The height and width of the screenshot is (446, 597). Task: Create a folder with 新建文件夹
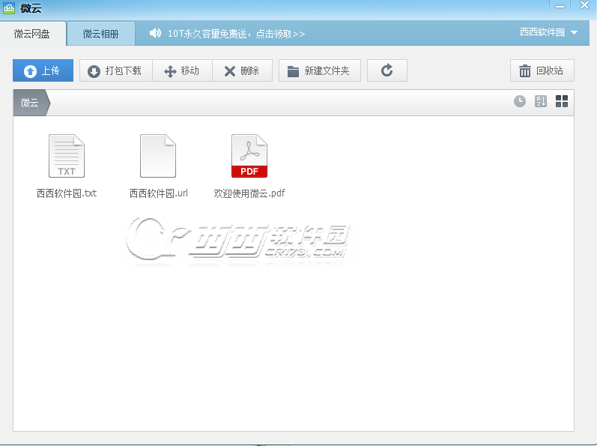319,70
